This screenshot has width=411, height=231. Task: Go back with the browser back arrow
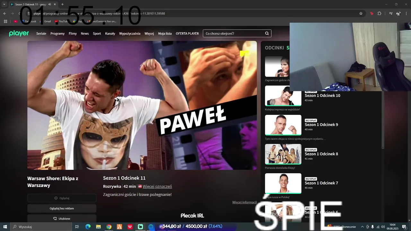(4, 13)
